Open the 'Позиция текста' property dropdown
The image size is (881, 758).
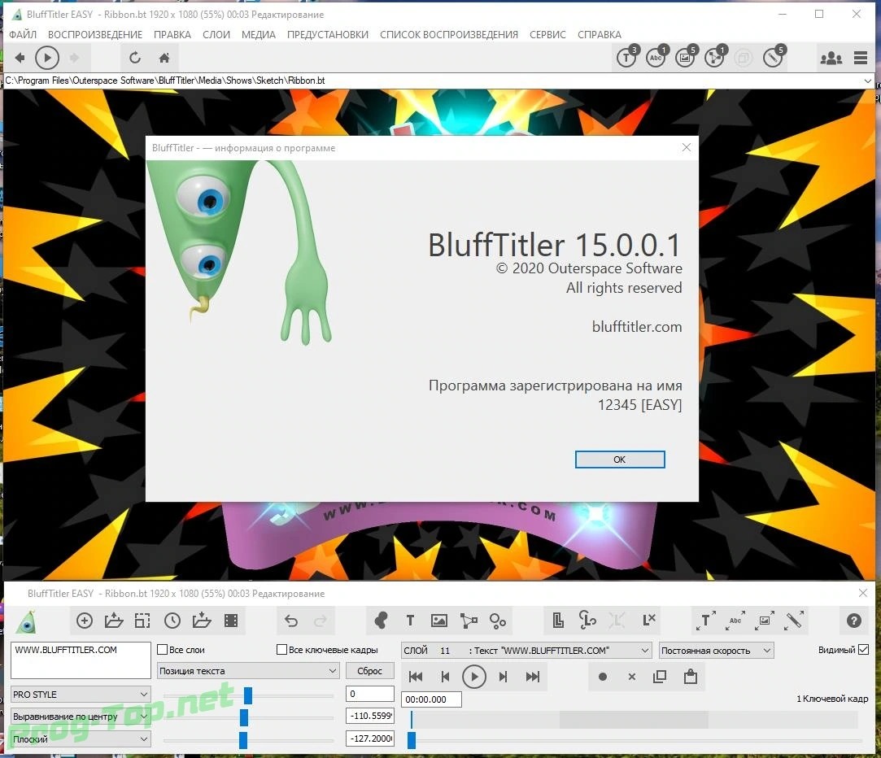tap(248, 670)
